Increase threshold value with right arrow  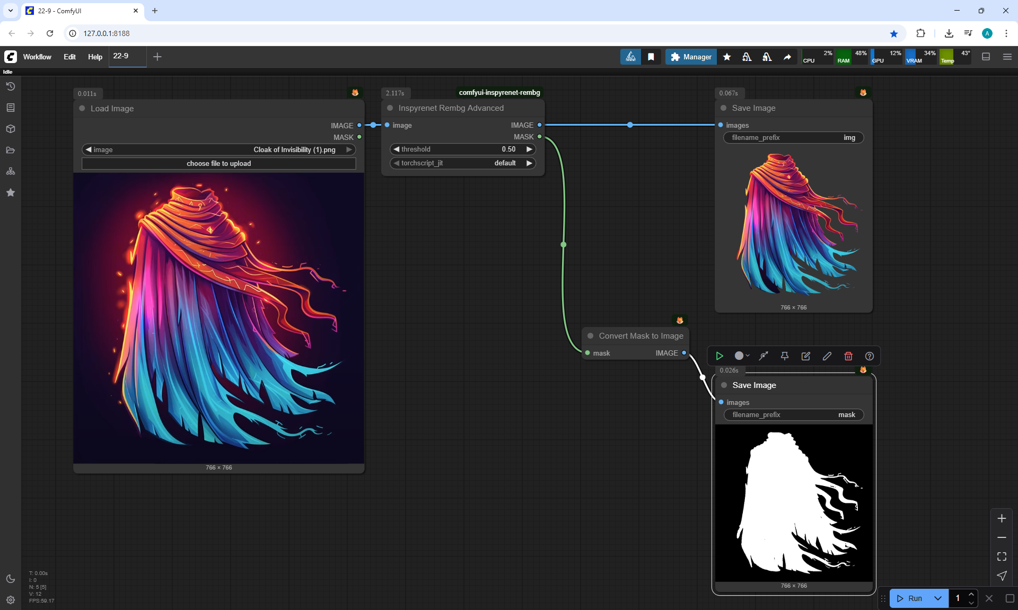click(529, 149)
